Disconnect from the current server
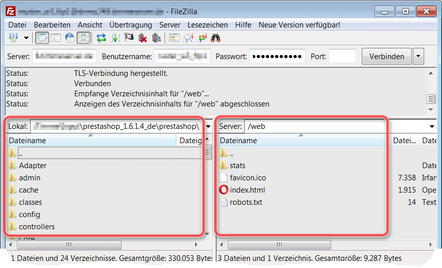This screenshot has height=268, width=442. point(143,38)
